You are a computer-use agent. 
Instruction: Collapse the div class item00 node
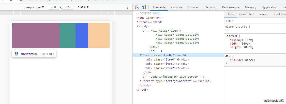coord(141,55)
